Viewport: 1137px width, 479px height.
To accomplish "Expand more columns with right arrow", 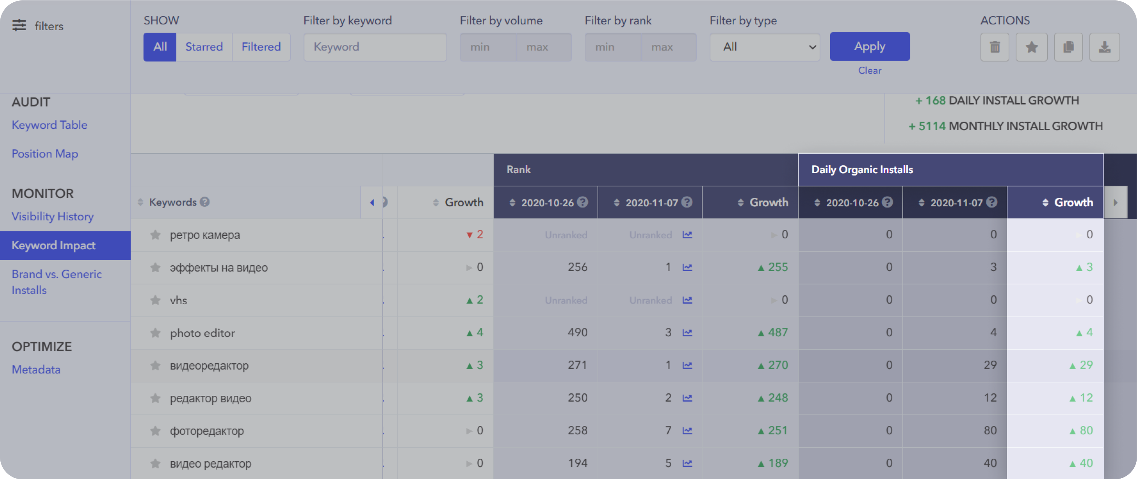I will pyautogui.click(x=1116, y=202).
